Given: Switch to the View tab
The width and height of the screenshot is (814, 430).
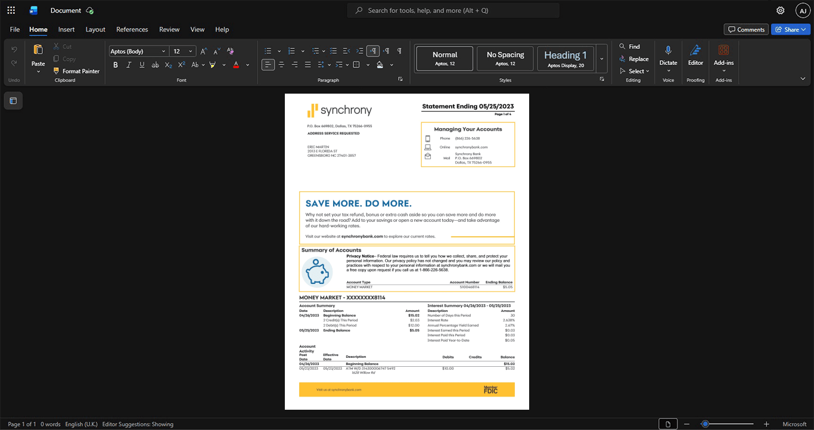Looking at the screenshot, I should [x=197, y=29].
